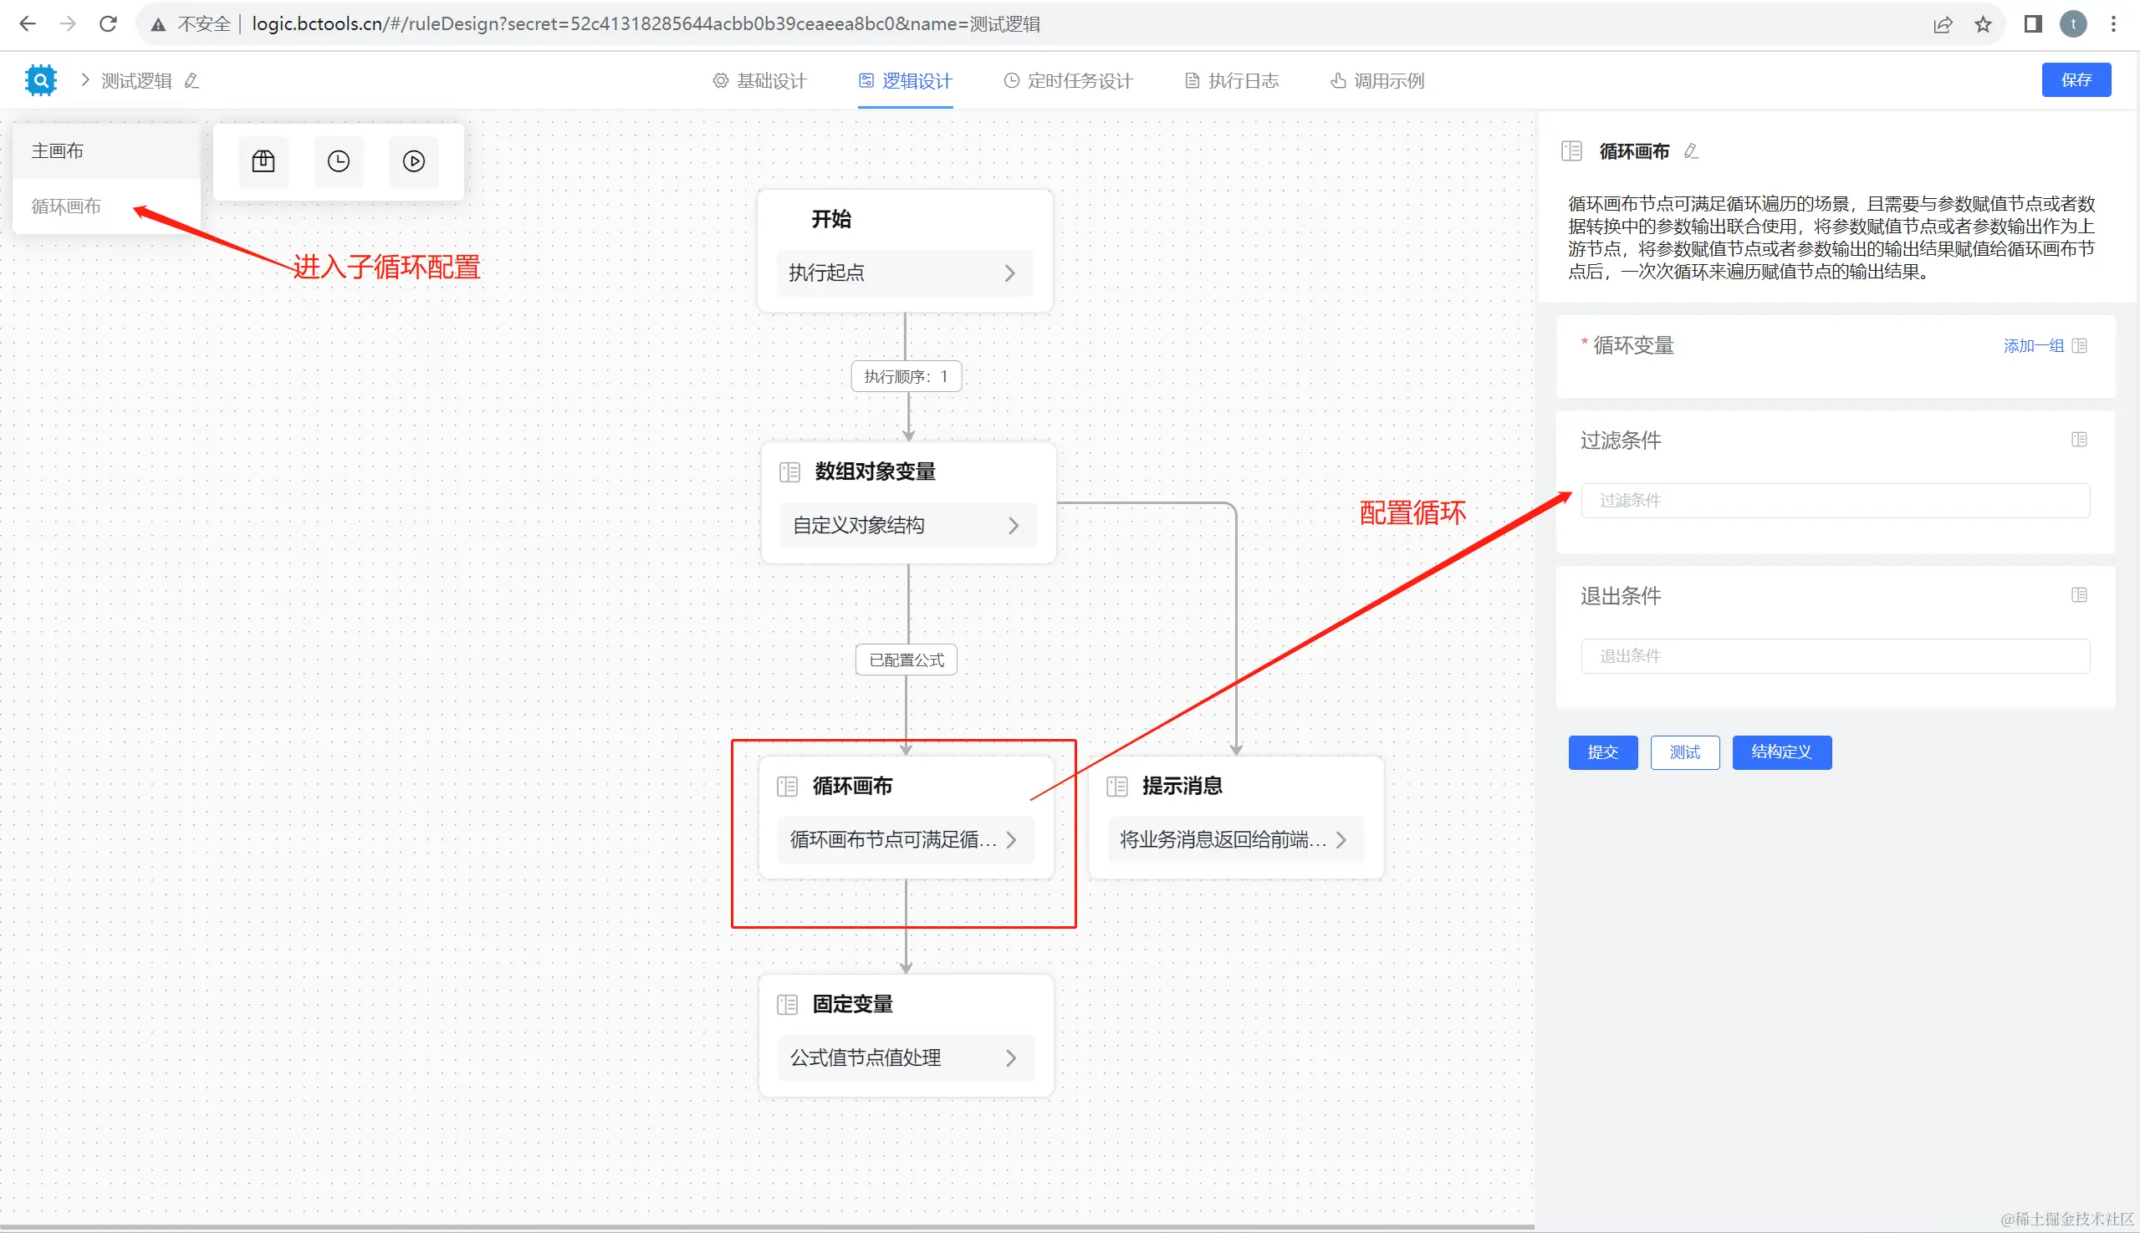The image size is (2140, 1233).
Task: Click panel icon next to 退出条件 header
Action: click(2079, 595)
